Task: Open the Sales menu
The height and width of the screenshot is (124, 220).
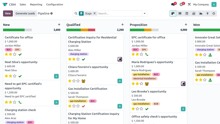Action: point(23,5)
